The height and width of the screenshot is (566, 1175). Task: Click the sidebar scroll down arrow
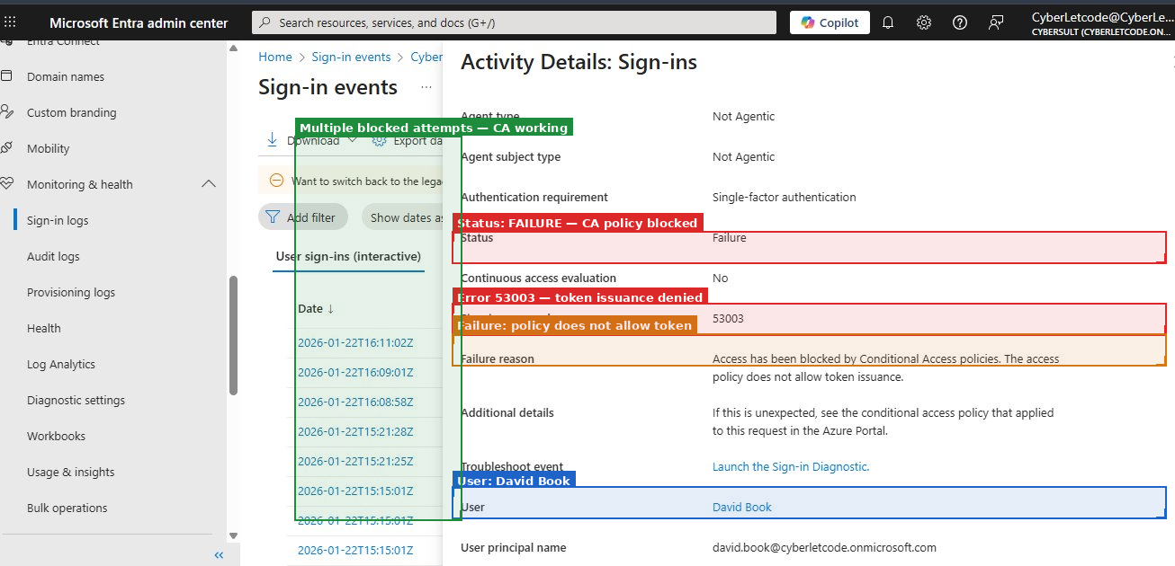coord(234,535)
